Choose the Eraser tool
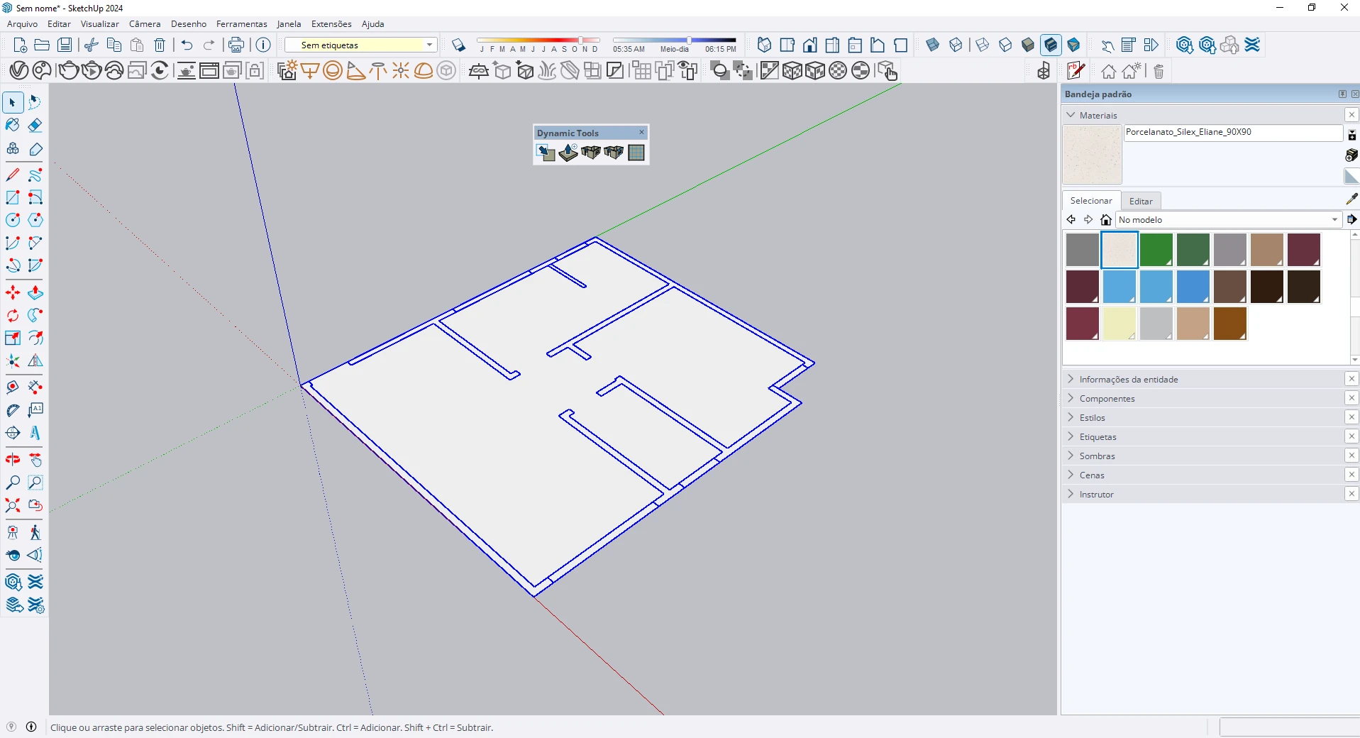 pyautogui.click(x=35, y=126)
